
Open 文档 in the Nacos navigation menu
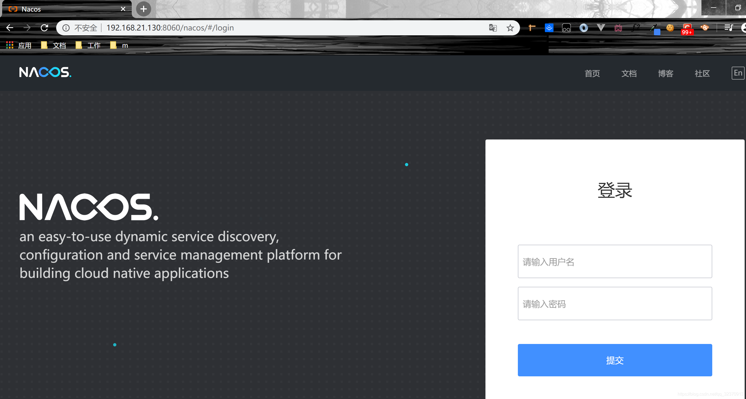(x=629, y=73)
